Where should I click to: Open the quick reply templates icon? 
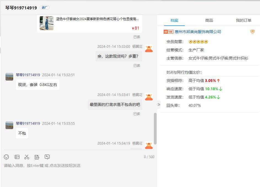(x=37, y=157)
